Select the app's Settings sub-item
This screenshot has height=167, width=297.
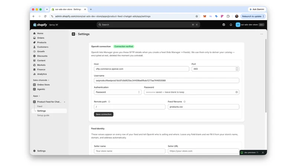pyautogui.click(x=42, y=111)
